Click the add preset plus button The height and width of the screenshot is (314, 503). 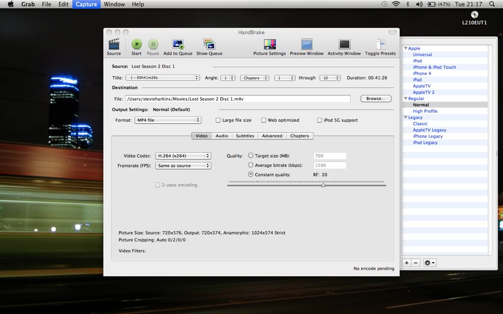click(x=407, y=263)
